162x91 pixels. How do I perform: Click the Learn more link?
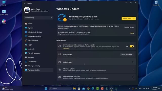click(66, 49)
